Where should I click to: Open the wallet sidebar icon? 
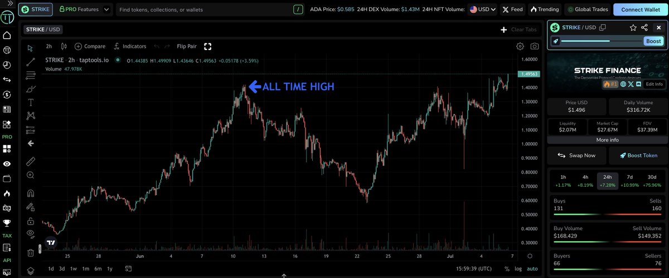(x=7, y=179)
